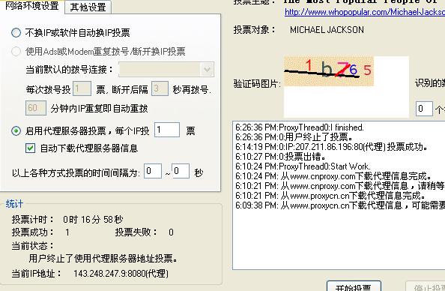Click the 开始投票 button
This screenshot has width=445, height=291.
coord(354,286)
